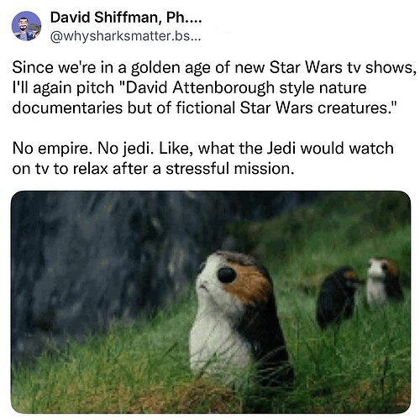Click the large porg's black eye
This screenshot has width=420, height=420.
point(227,275)
